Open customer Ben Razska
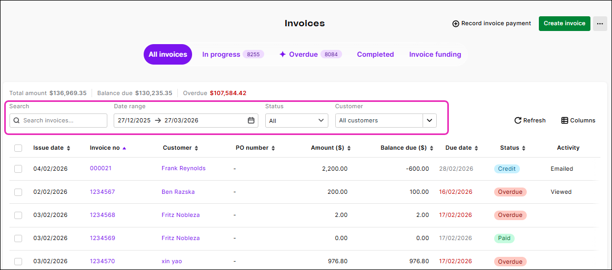612x270 pixels. click(x=178, y=192)
